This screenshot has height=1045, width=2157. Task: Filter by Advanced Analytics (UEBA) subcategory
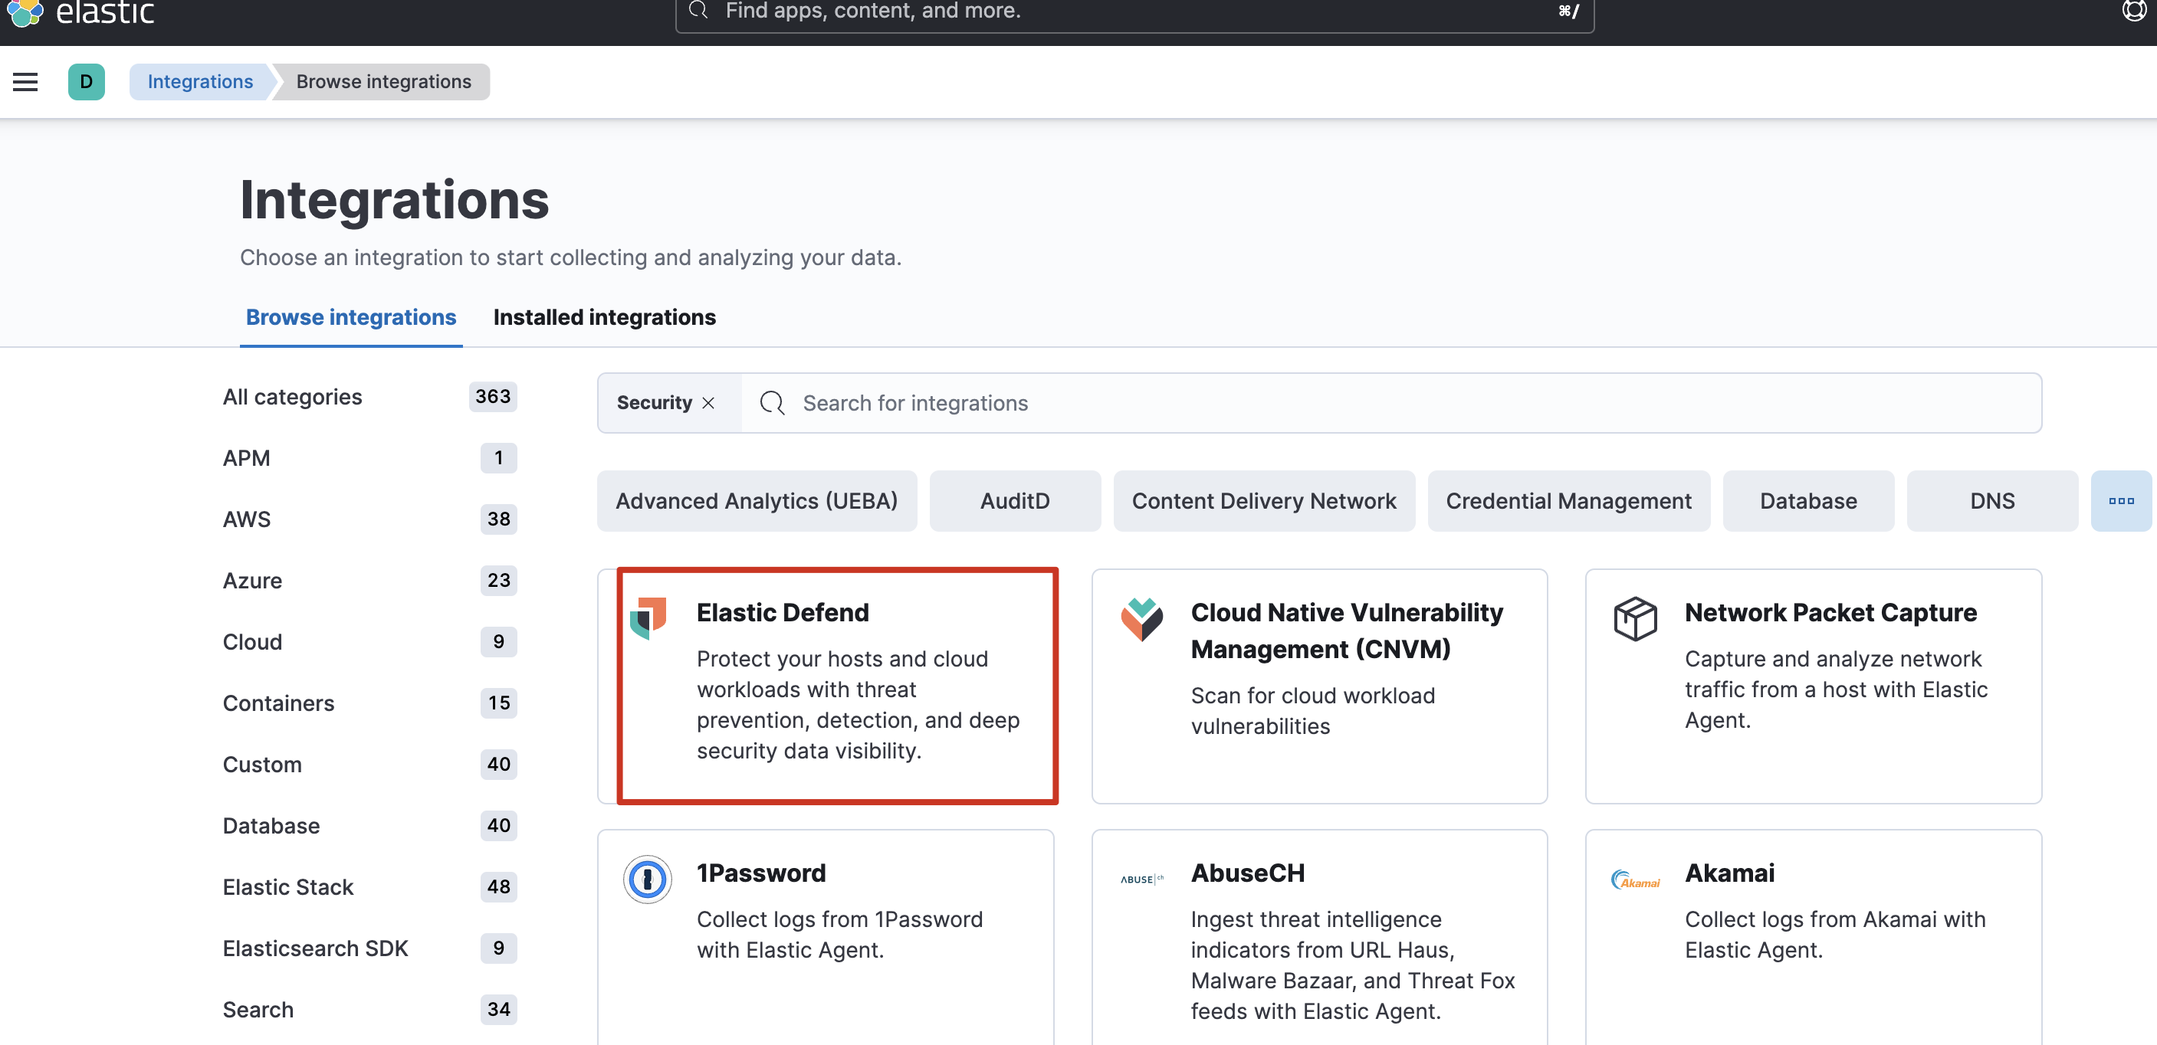pyautogui.click(x=757, y=500)
